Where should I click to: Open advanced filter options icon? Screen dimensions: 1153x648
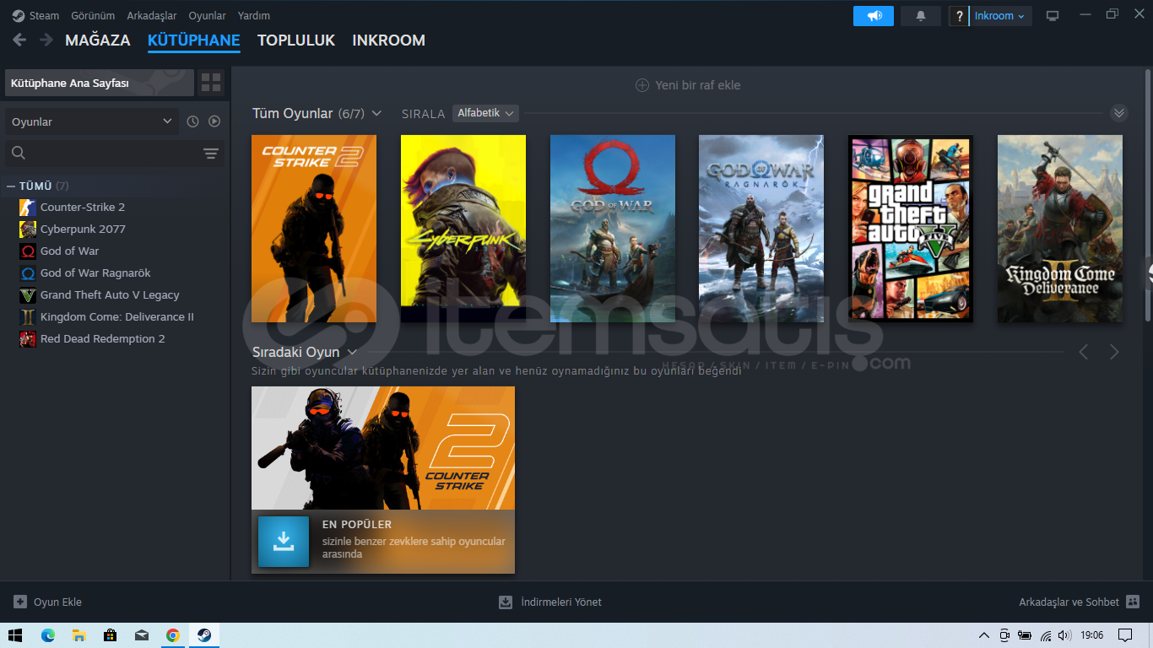211,154
